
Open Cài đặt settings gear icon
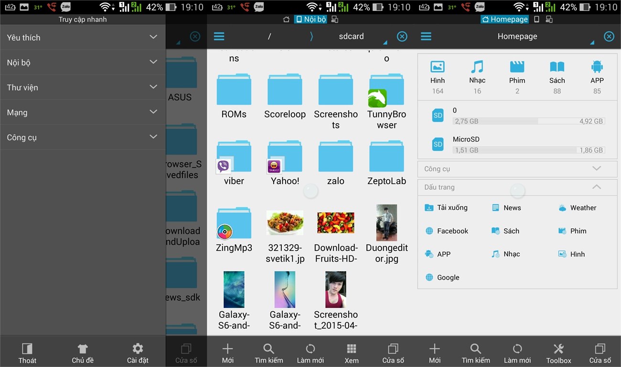tap(138, 354)
